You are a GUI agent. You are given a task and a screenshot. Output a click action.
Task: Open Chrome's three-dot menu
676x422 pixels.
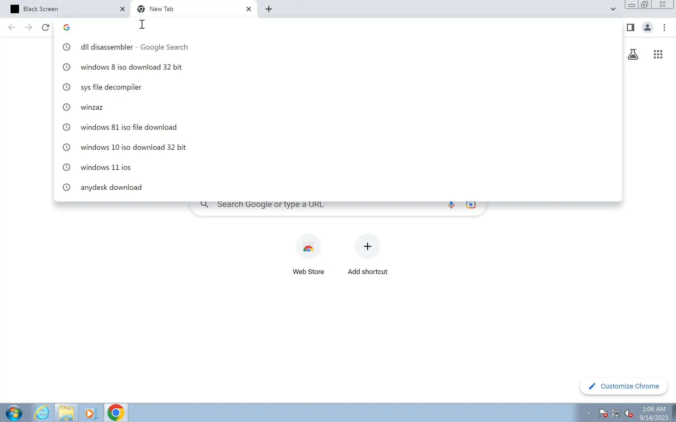point(664,27)
